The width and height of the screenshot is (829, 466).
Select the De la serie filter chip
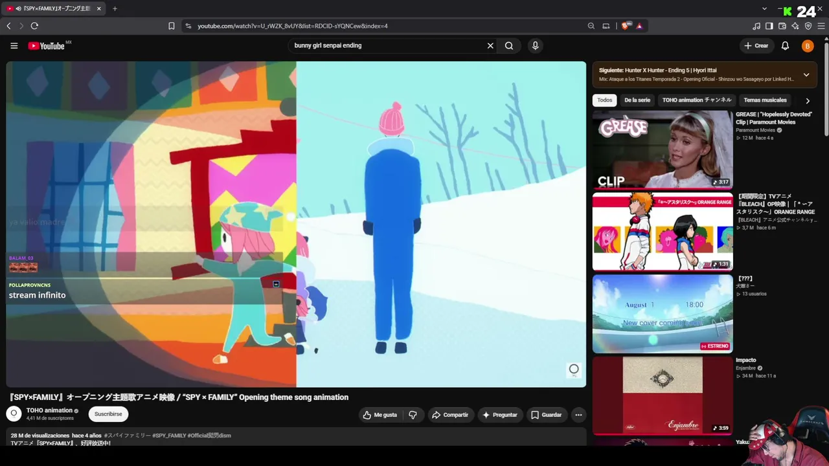(637, 100)
